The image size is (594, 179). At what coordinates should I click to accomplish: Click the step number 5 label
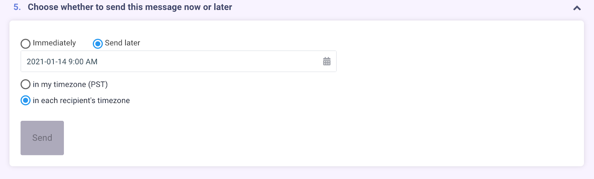click(x=17, y=7)
